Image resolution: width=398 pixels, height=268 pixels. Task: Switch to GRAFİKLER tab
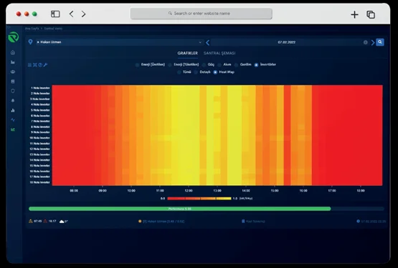tap(188, 53)
